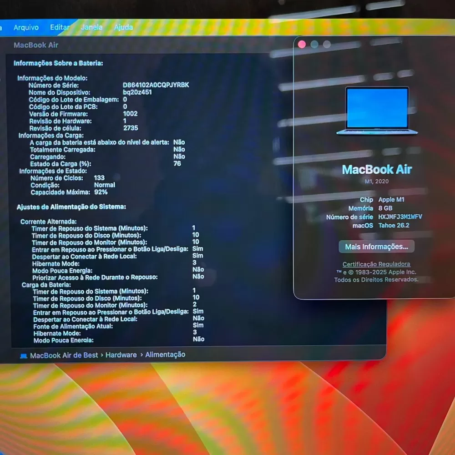Open the Certificação Reguladora link
This screenshot has height=455, width=455.
click(376, 264)
